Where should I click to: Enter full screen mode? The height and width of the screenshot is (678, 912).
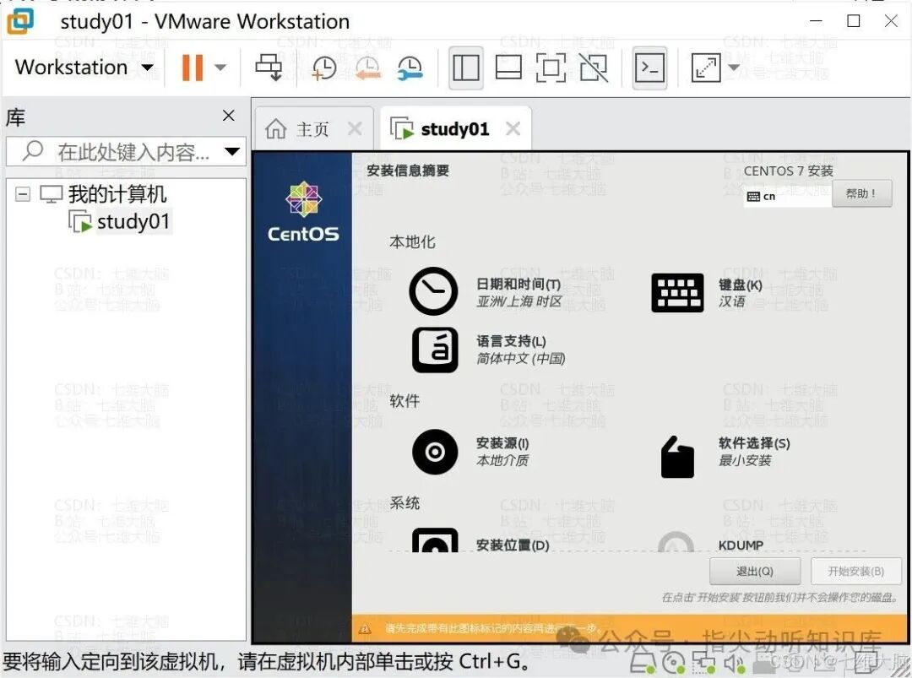551,68
